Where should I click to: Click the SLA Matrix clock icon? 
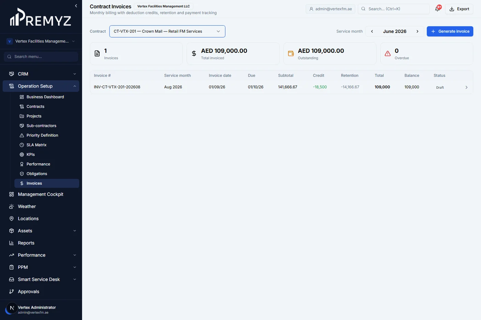22,145
